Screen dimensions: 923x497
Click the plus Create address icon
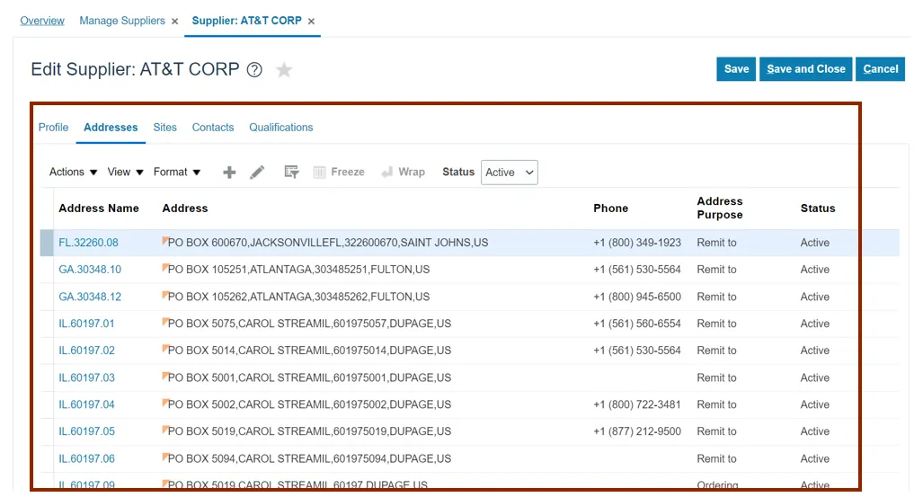pyautogui.click(x=229, y=173)
